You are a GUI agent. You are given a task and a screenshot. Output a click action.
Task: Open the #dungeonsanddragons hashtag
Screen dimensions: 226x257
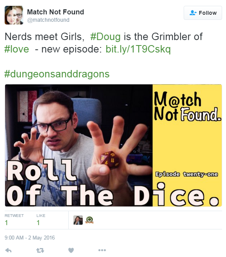pos(57,74)
